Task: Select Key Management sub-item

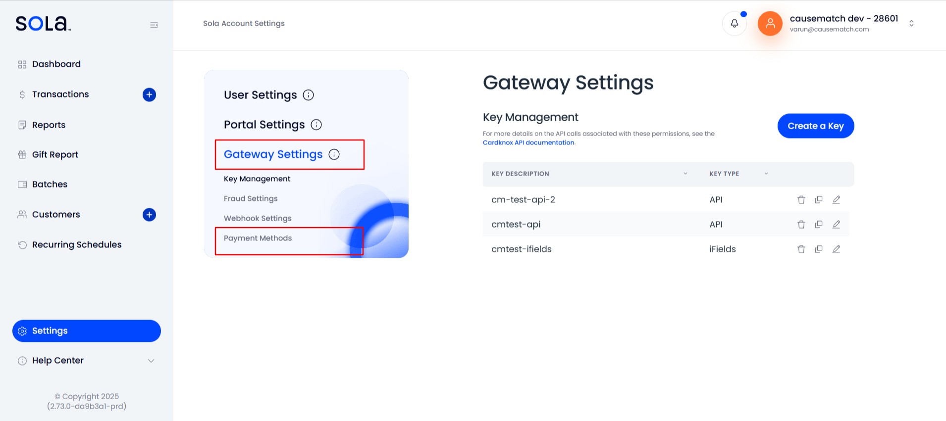Action: (x=257, y=179)
